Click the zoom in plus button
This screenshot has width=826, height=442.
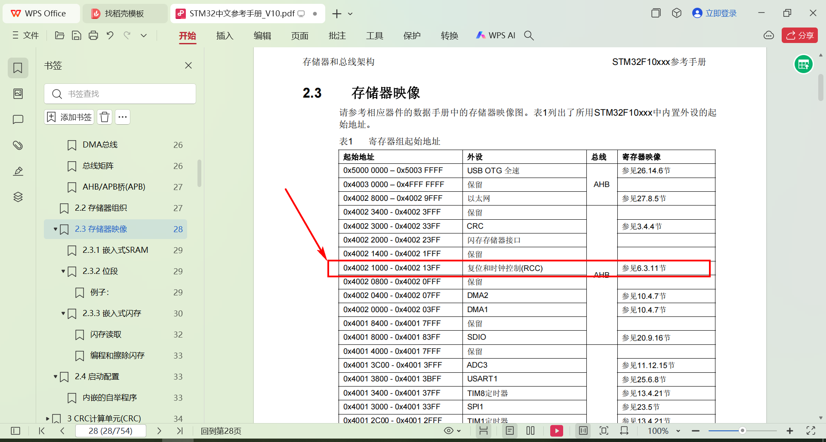click(790, 430)
